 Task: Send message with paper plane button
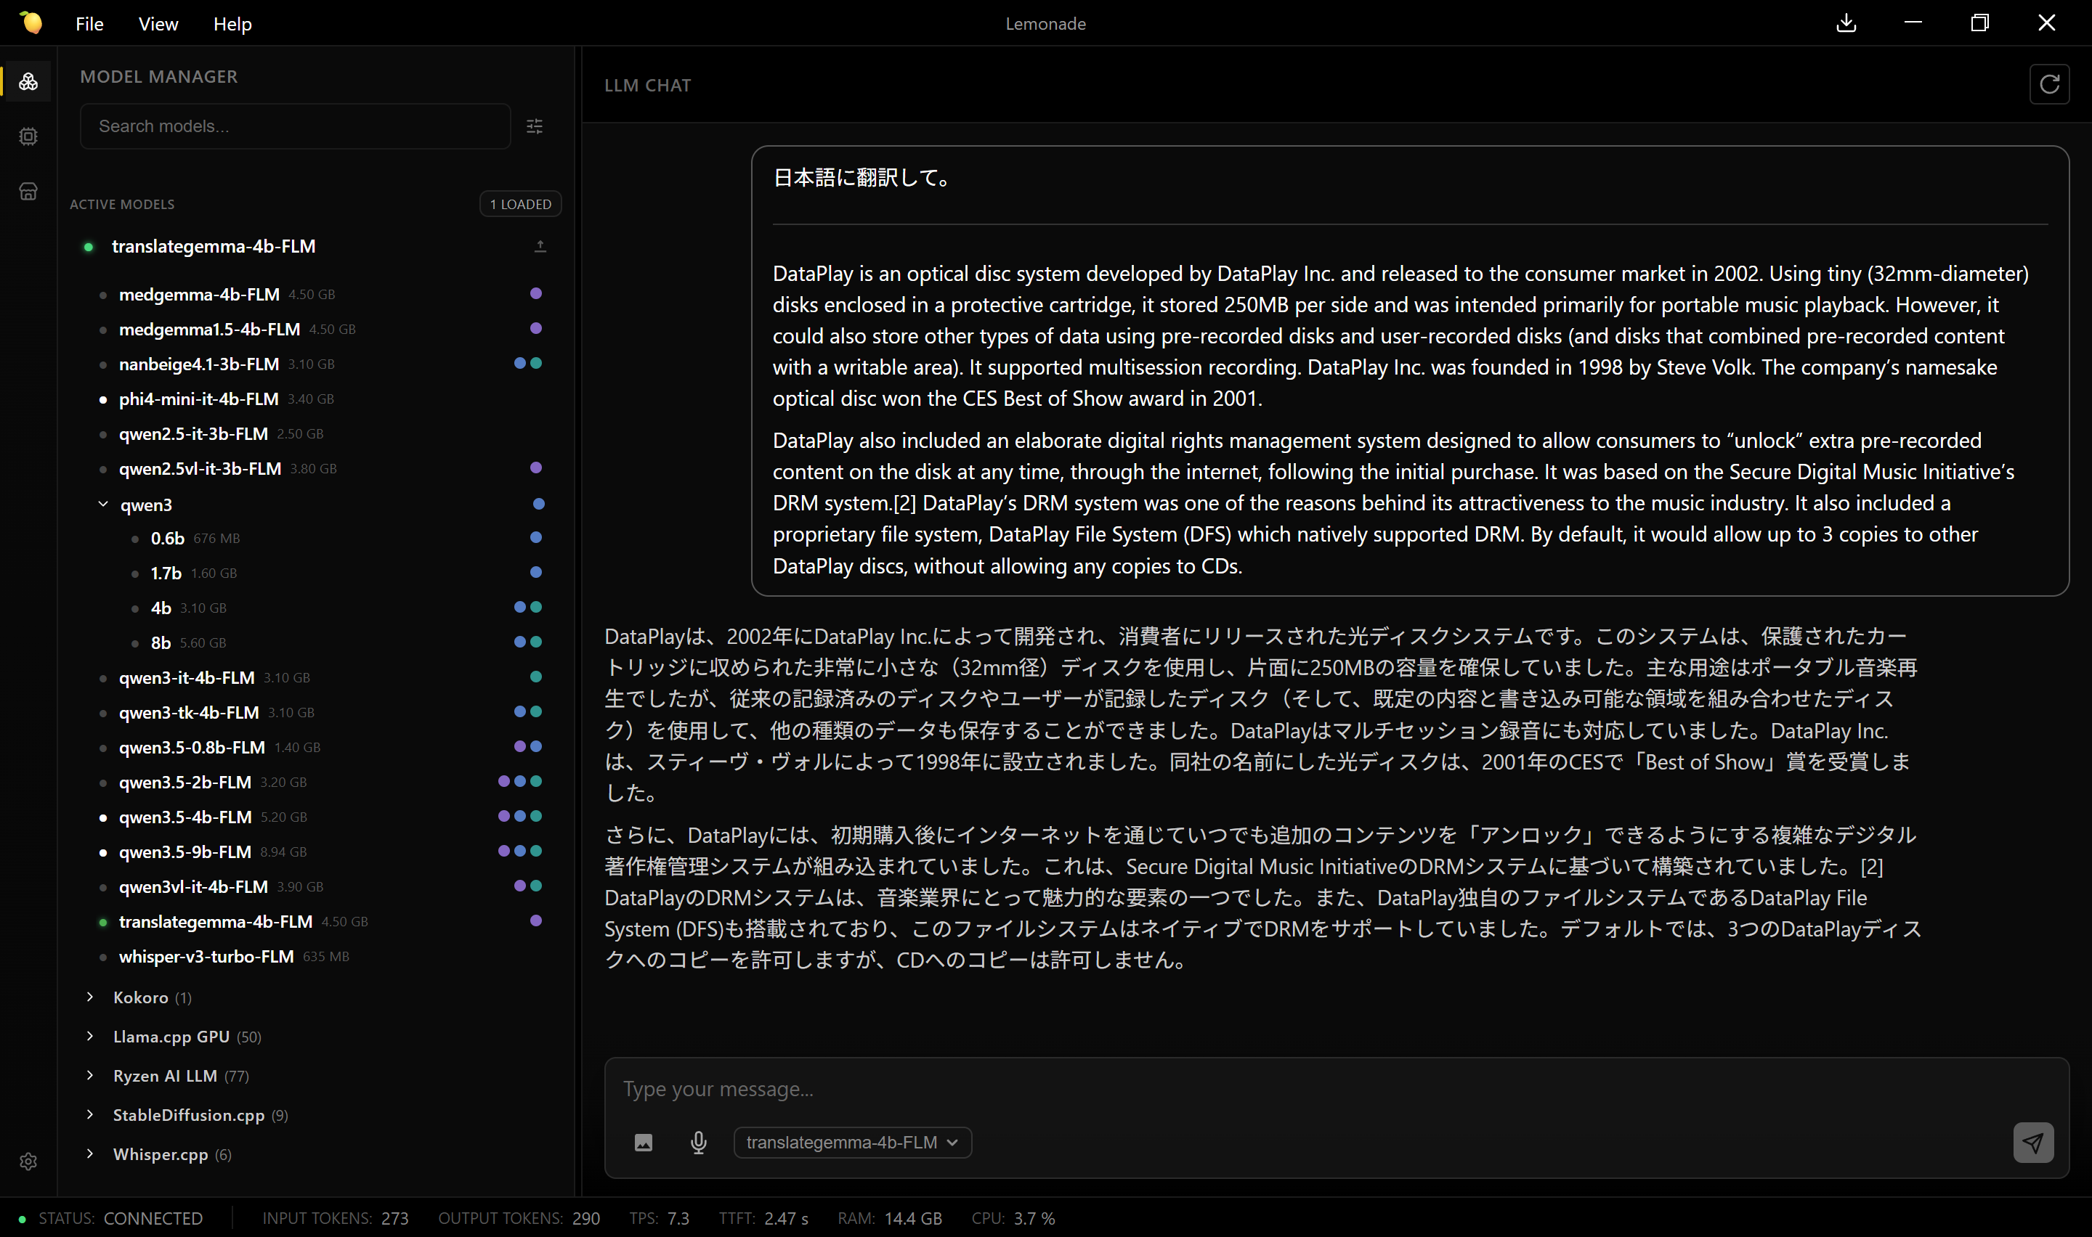tap(2032, 1142)
